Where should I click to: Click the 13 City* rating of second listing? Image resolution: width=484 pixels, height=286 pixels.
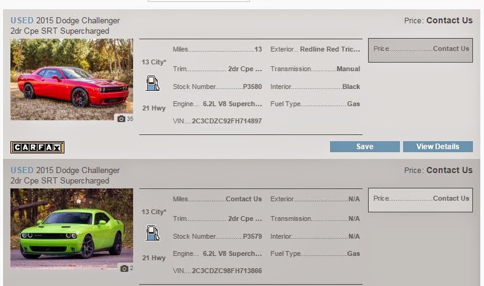tap(154, 212)
